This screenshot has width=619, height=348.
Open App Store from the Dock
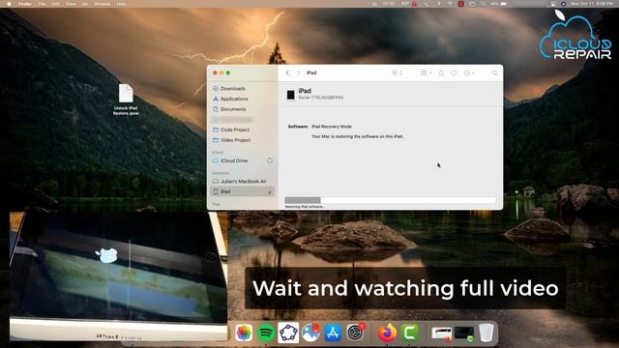click(333, 333)
